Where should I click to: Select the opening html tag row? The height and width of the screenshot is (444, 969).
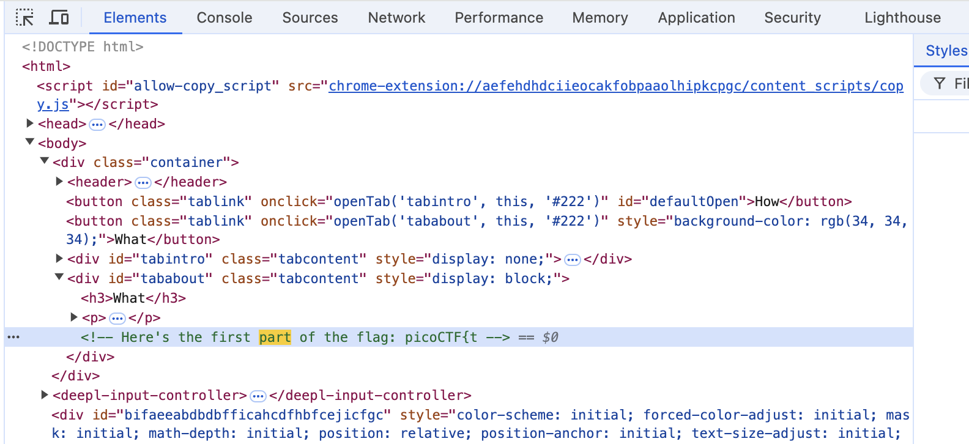tap(46, 66)
